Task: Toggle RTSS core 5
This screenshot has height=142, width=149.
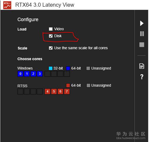Action: [x=54, y=91]
